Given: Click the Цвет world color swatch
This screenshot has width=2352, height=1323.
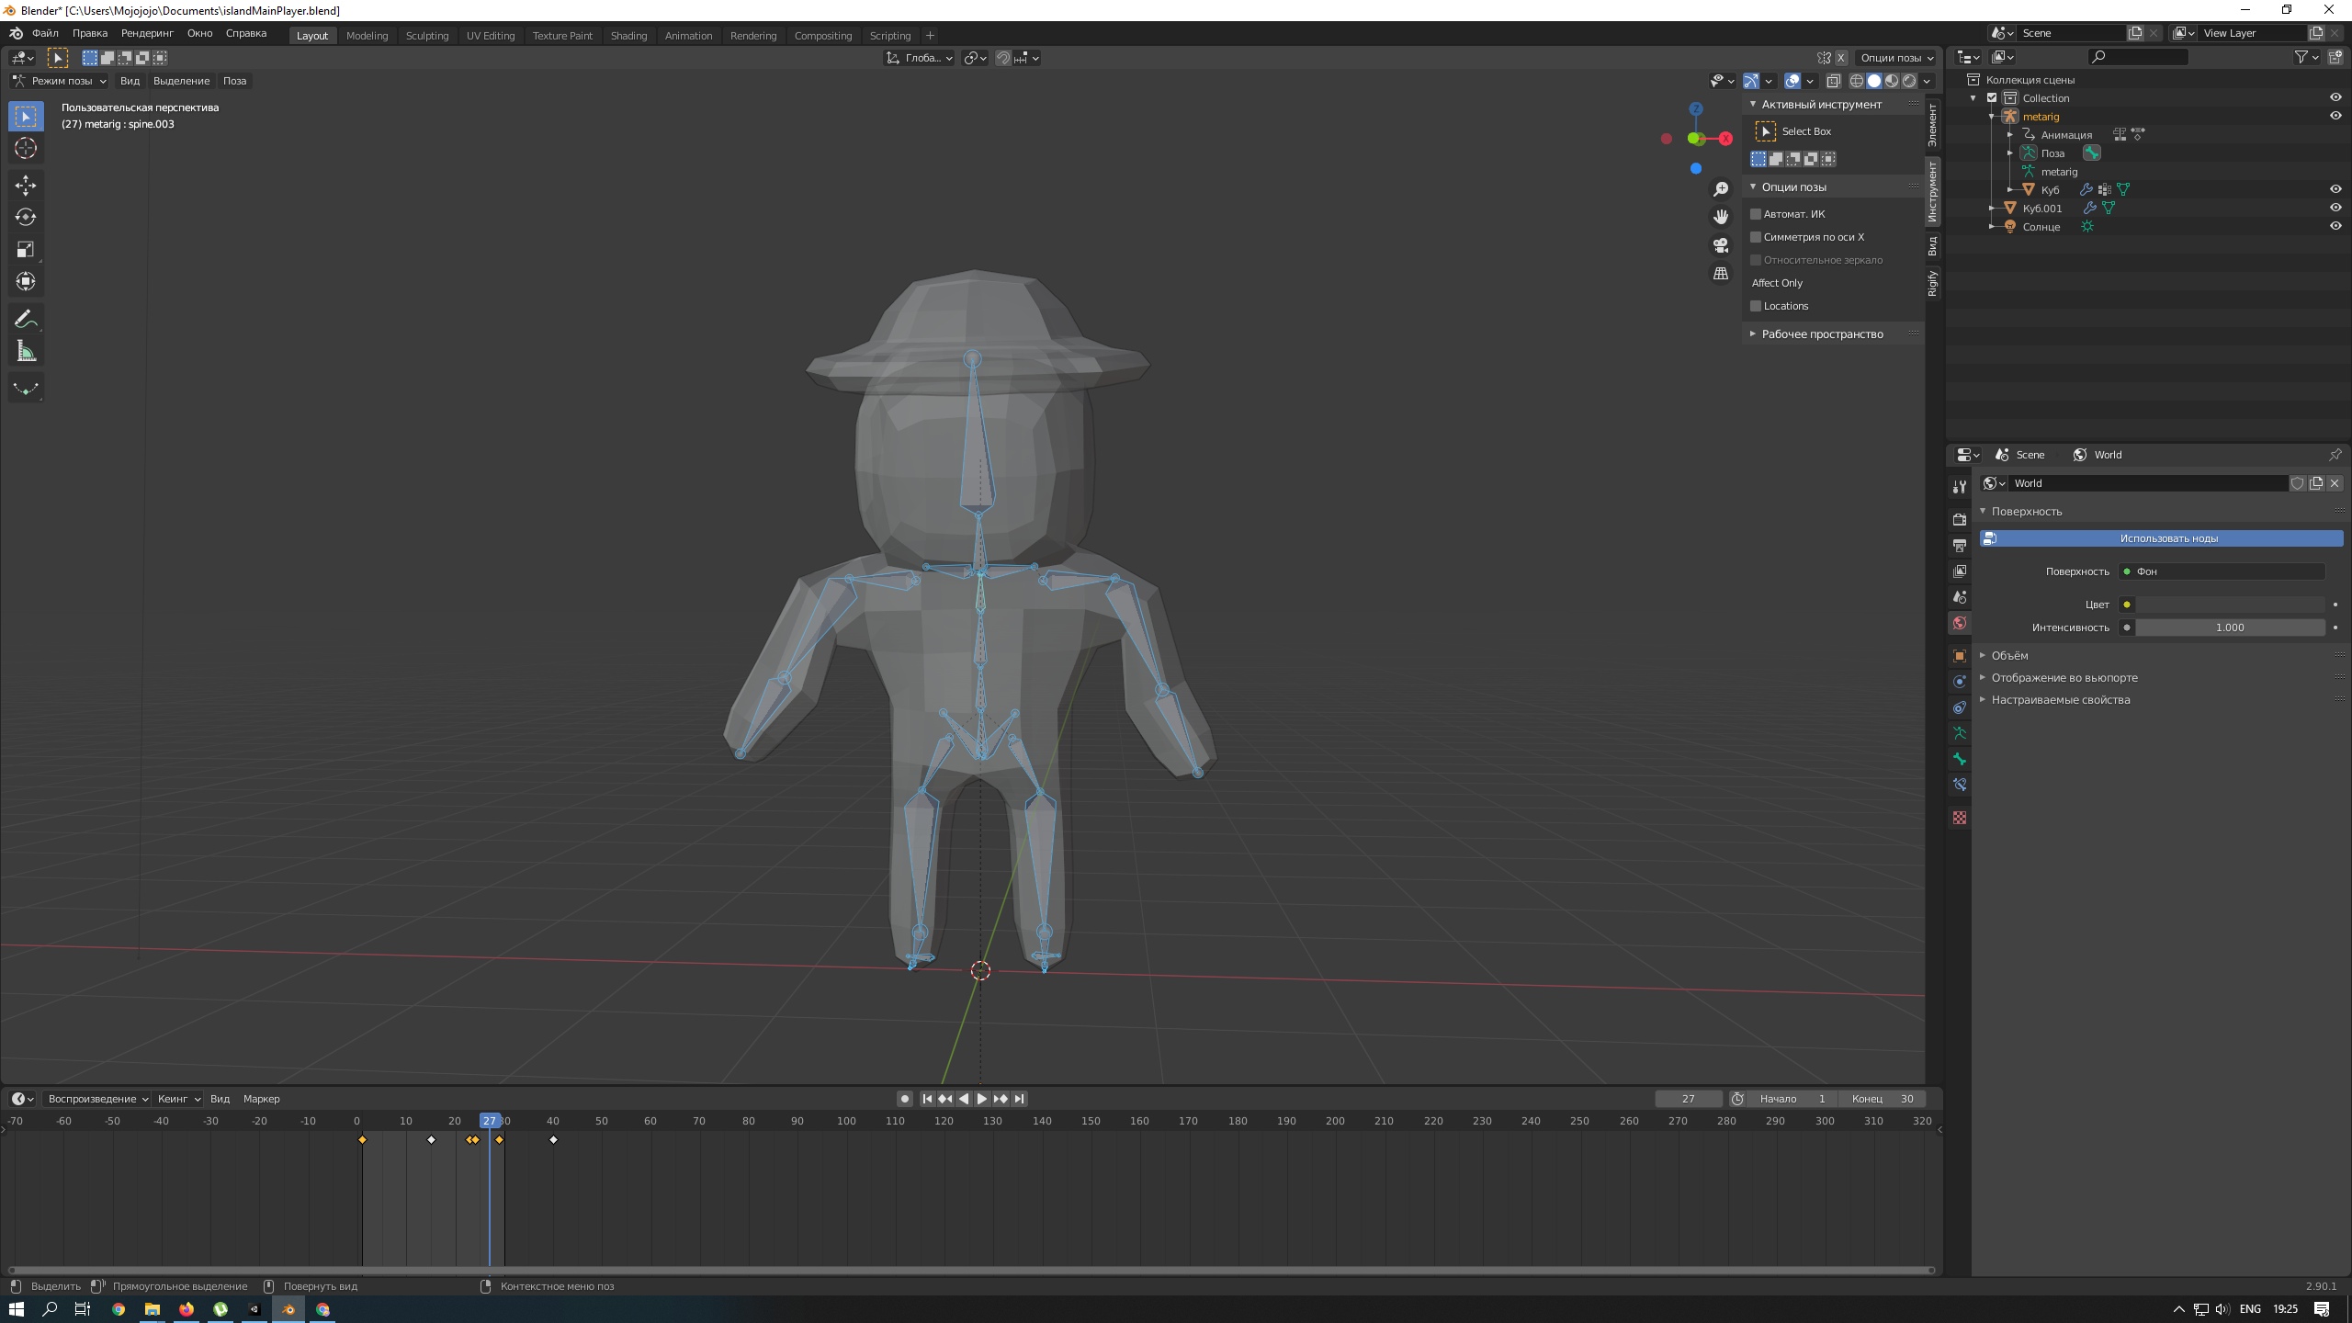Looking at the screenshot, I should 2231,605.
